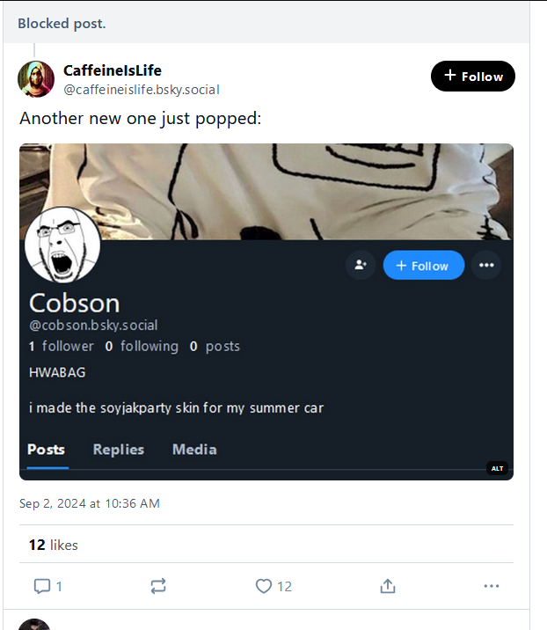Image resolution: width=547 pixels, height=630 pixels.
Task: Click the Blocked post notice
Action: [62, 24]
